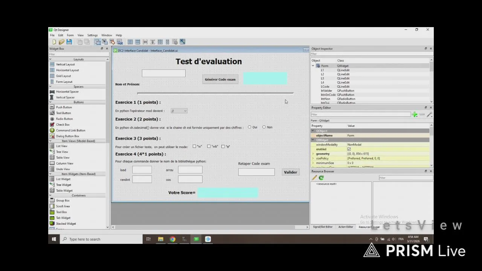Open the File menu
Screen dimensions: 482x271
tap(52, 35)
